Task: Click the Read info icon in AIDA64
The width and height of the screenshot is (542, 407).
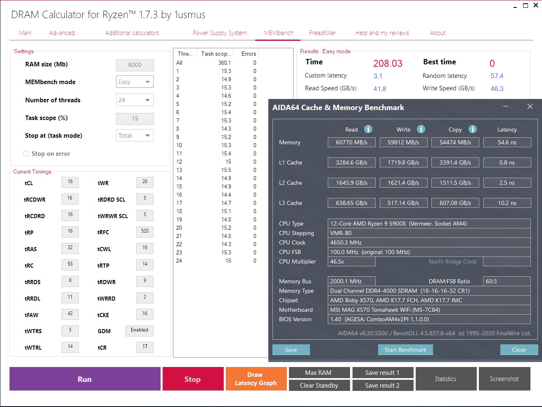Action: 368,129
